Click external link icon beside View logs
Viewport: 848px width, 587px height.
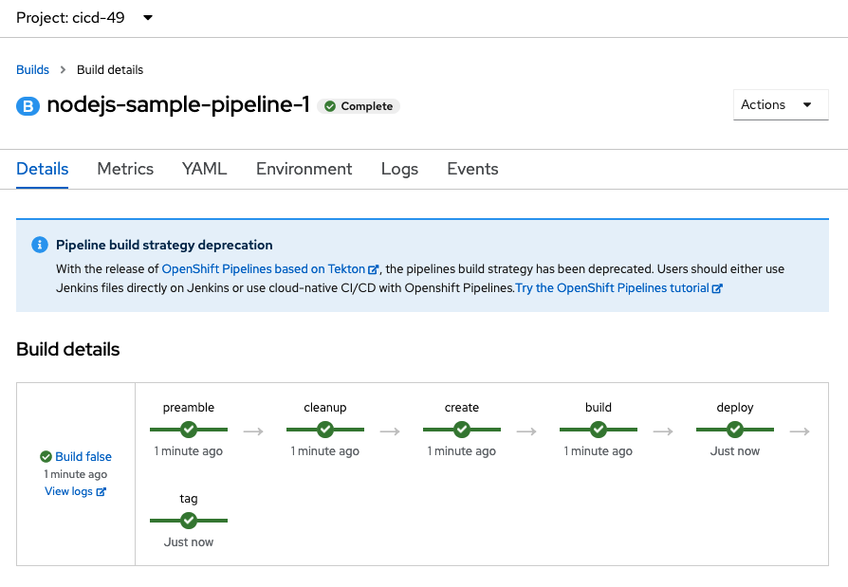click(x=101, y=492)
